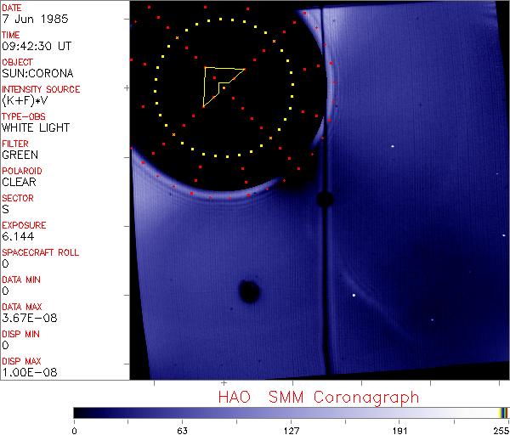Click the small dark spot on the vertical line
The image size is (510, 435).
coord(324,200)
